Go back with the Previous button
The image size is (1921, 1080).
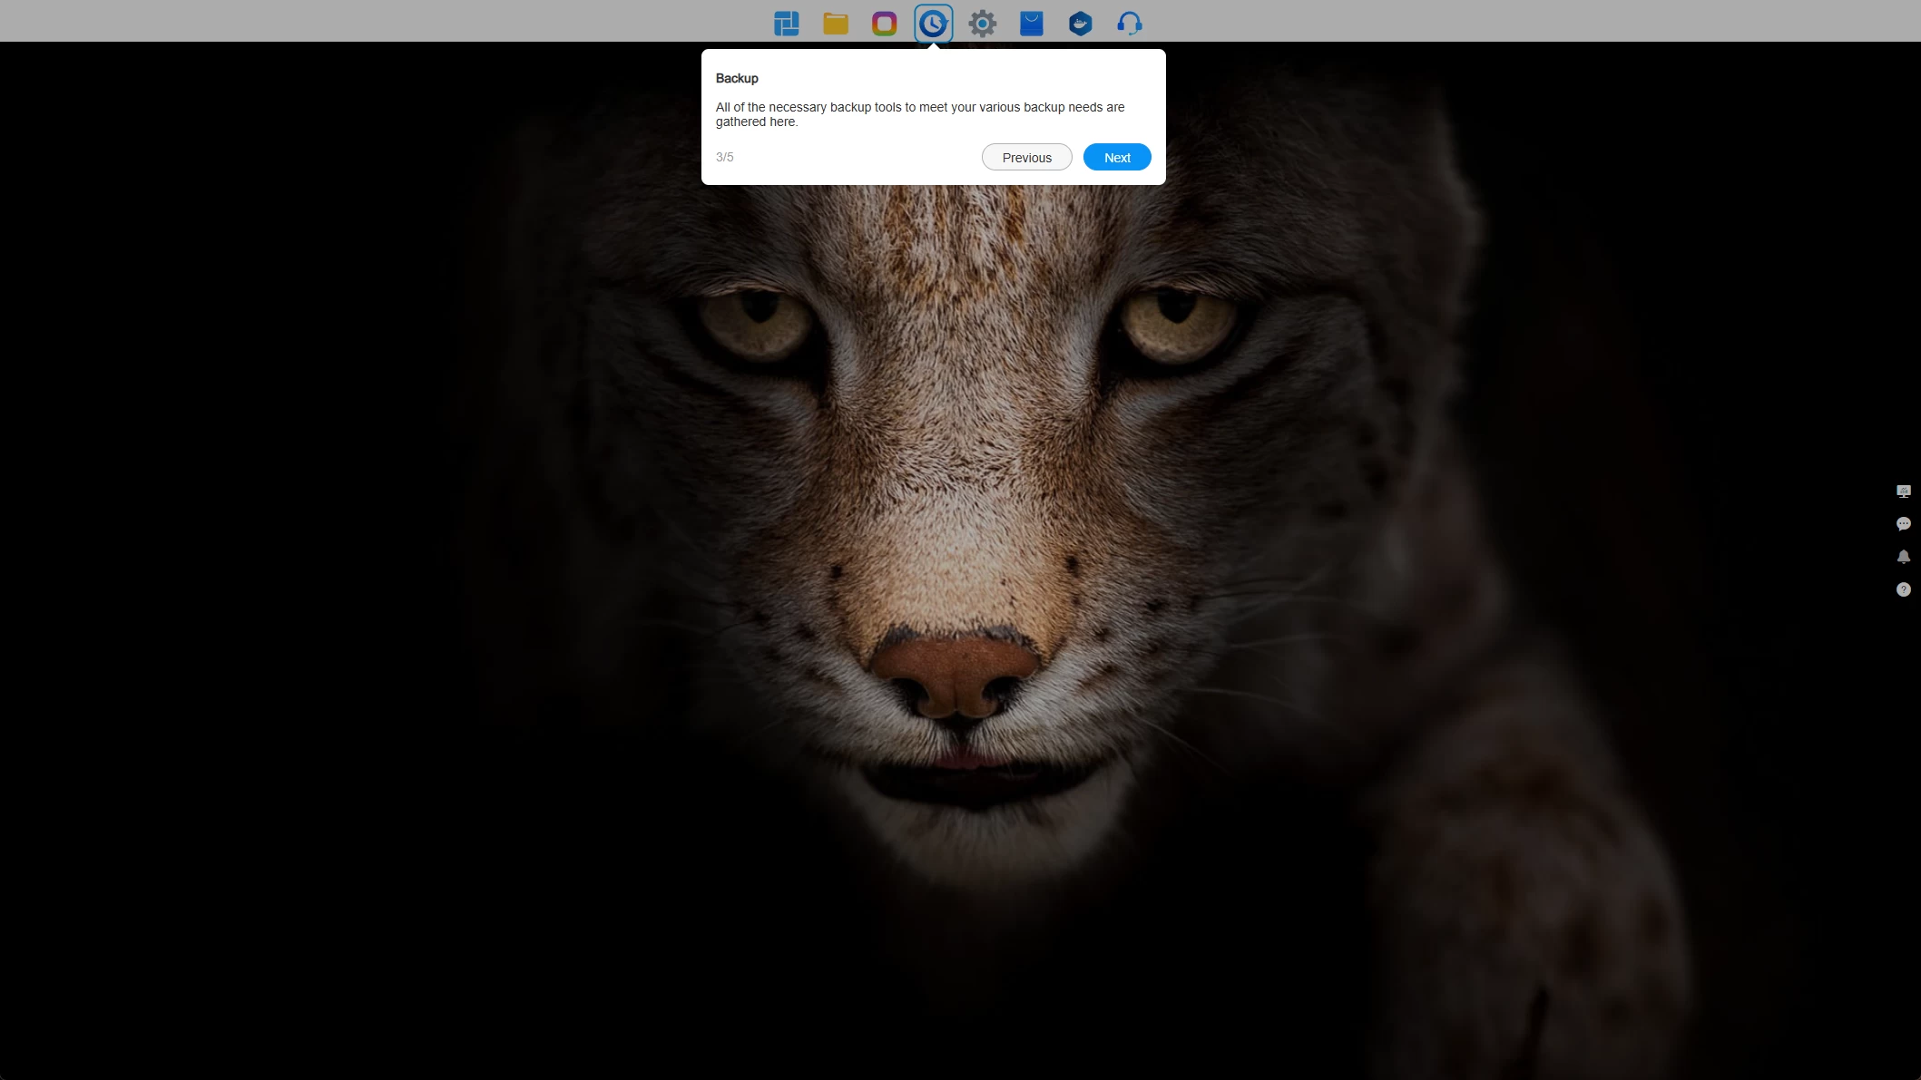coord(1026,157)
